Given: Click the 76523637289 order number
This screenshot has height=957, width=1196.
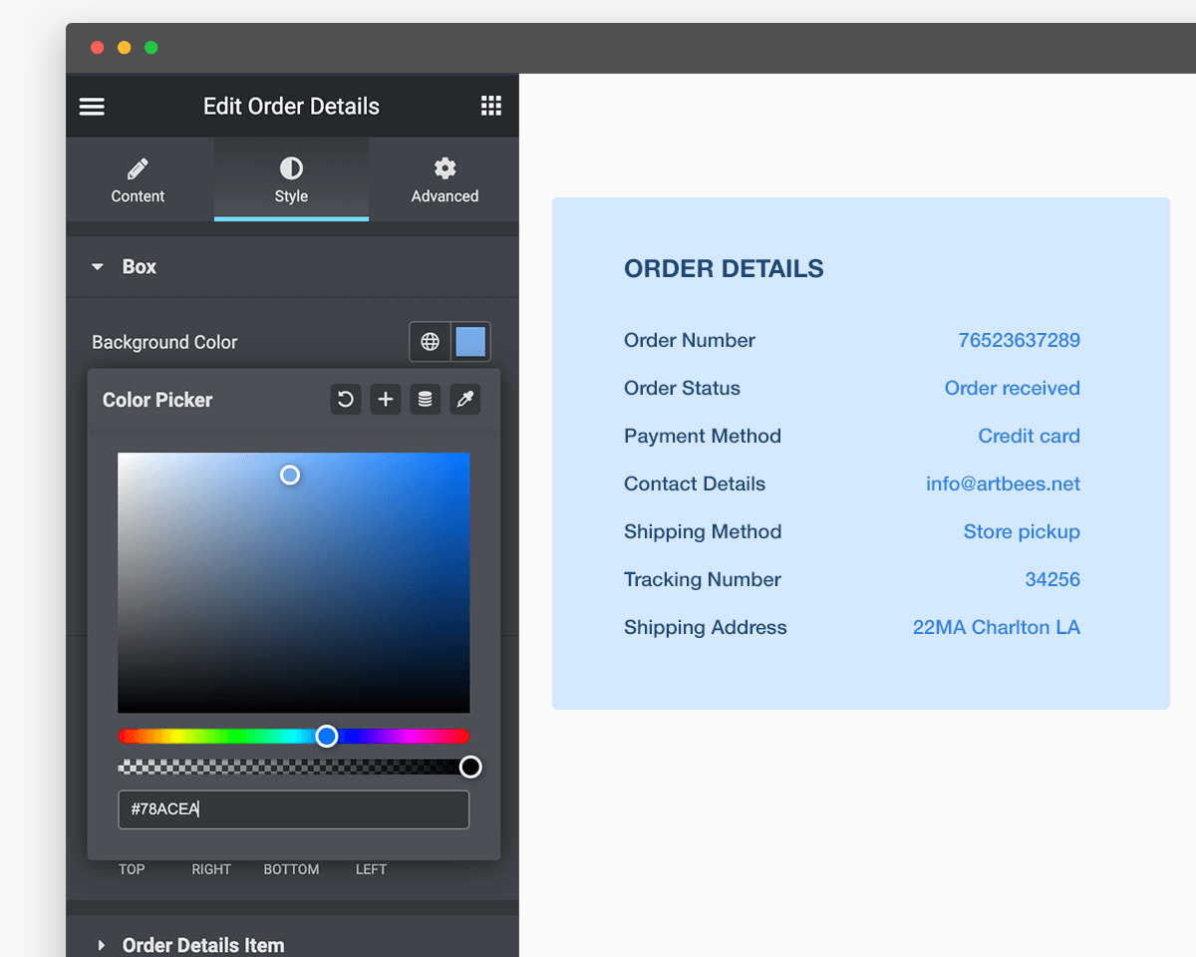Looking at the screenshot, I should point(1019,341).
